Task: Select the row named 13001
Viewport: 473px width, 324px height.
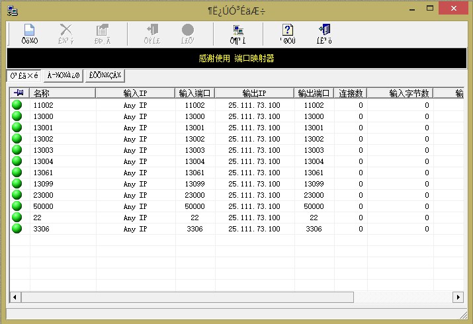Action: (237, 128)
